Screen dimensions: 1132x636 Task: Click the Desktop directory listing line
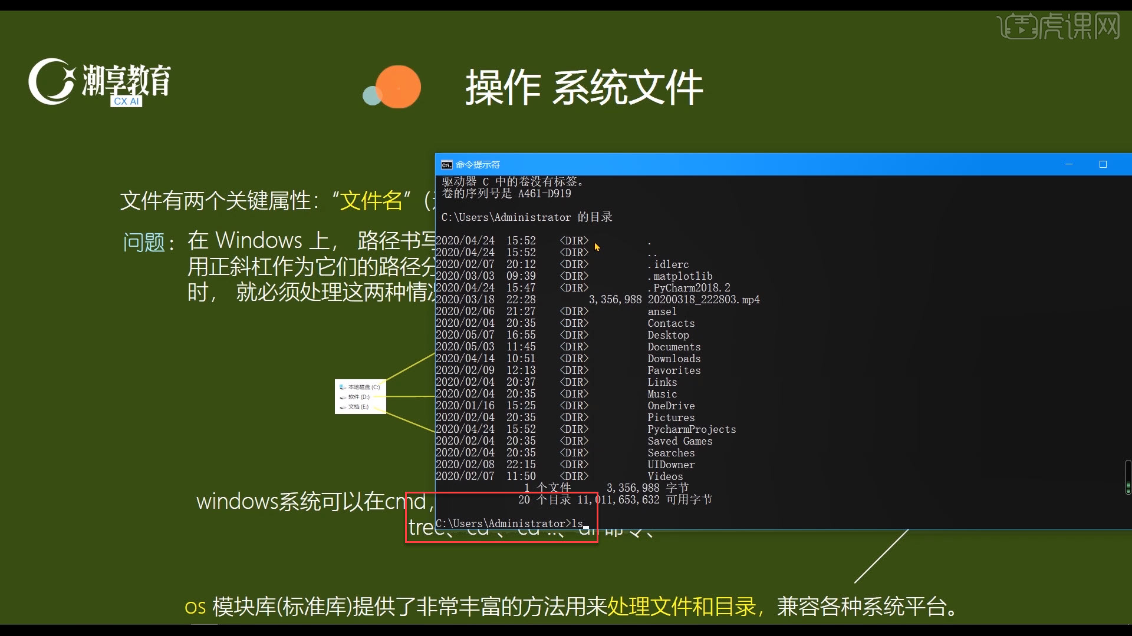[667, 335]
